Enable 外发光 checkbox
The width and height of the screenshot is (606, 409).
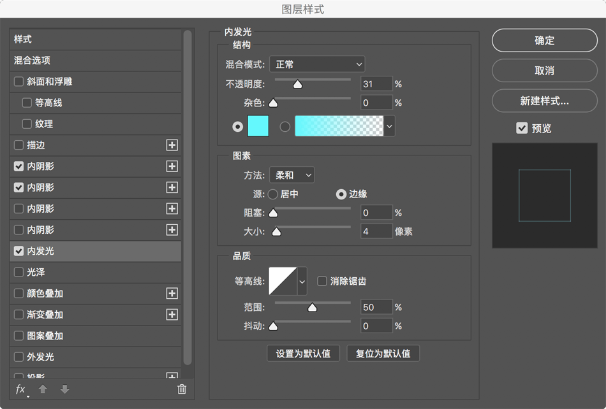[18, 357]
